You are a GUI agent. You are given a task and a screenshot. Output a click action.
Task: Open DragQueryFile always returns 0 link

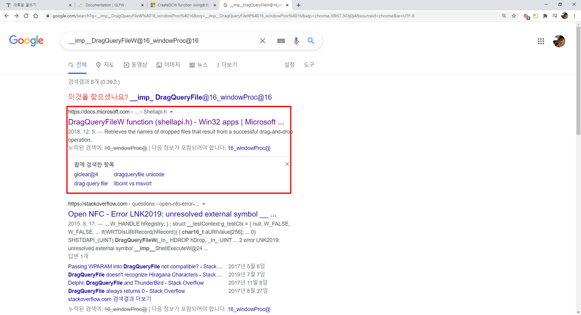point(127,291)
